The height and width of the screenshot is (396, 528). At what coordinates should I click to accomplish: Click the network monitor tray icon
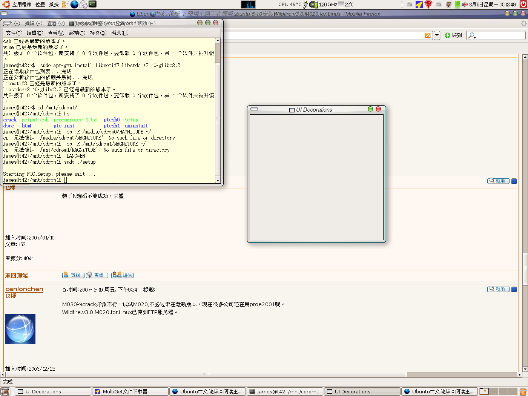(x=448, y=5)
